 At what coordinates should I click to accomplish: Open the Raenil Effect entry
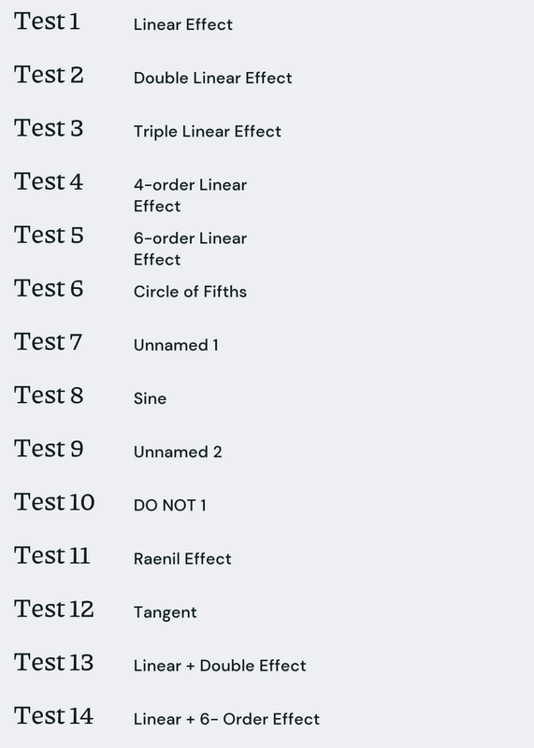(x=182, y=558)
